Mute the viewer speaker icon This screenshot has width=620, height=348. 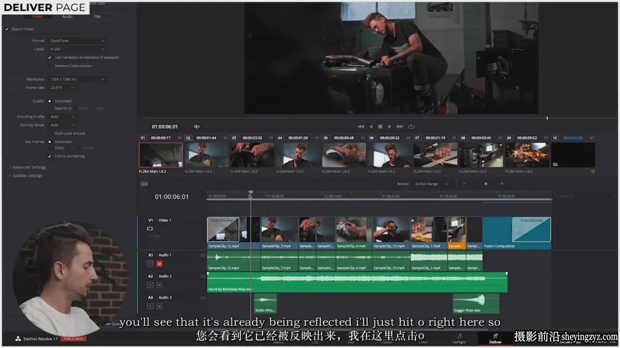[197, 127]
